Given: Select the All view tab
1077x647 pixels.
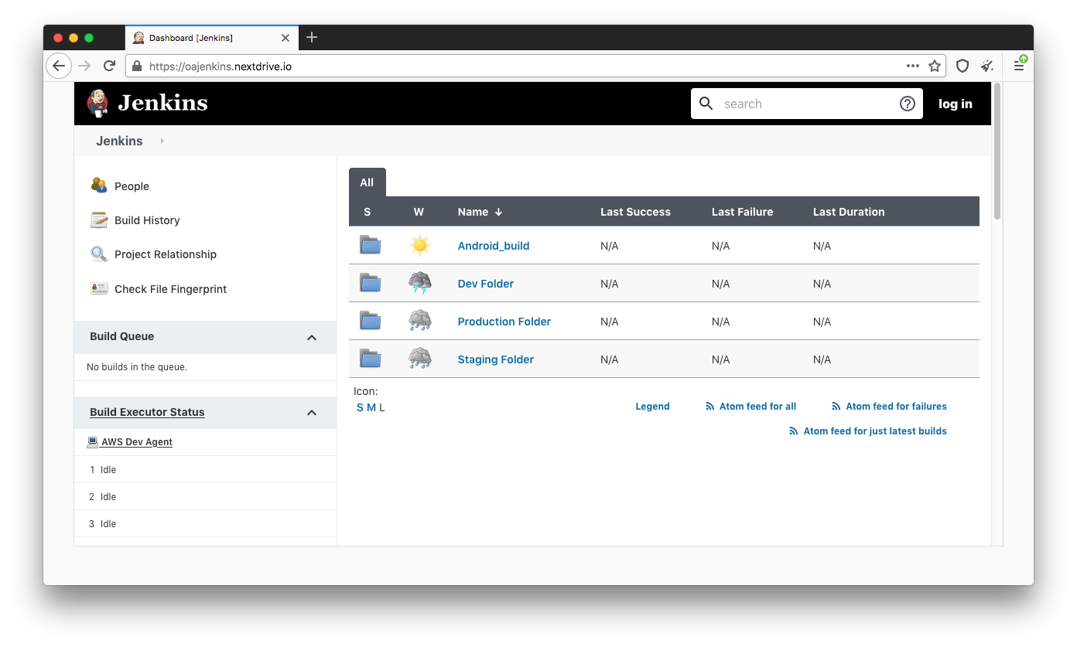Looking at the screenshot, I should tap(367, 182).
